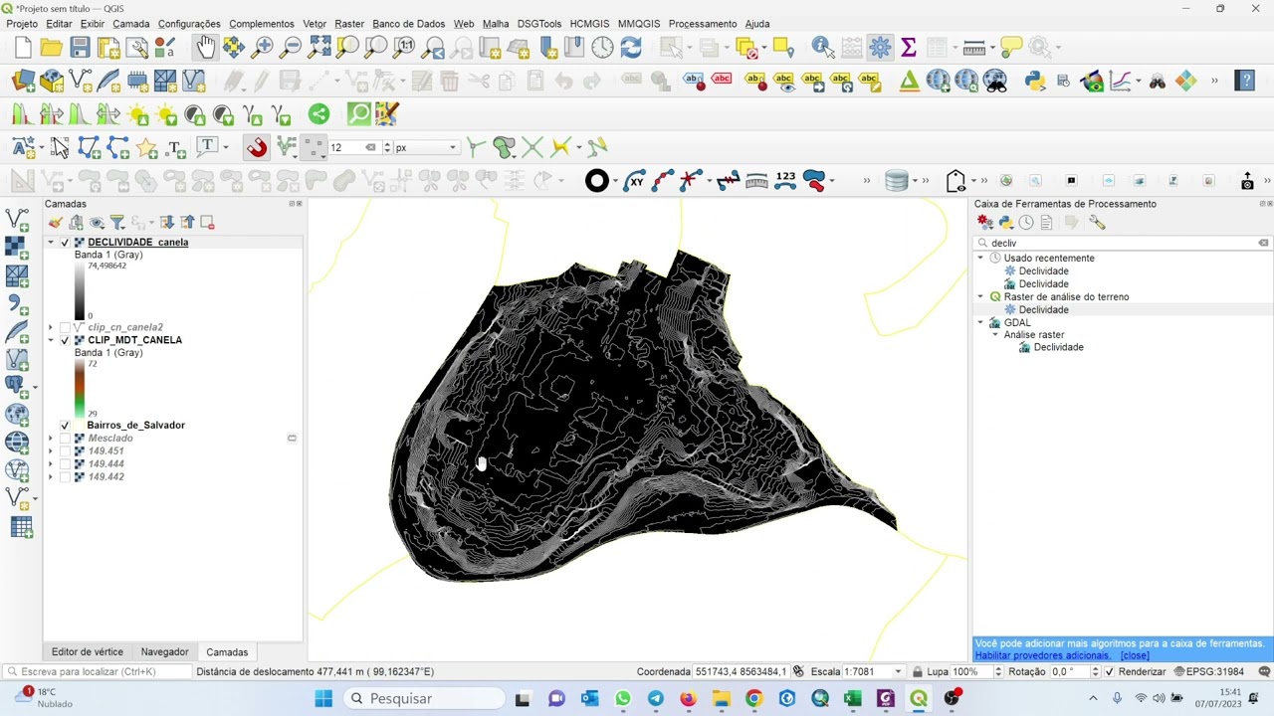This screenshot has width=1274, height=716.
Task: Open the px units dropdown
Action: (x=426, y=147)
